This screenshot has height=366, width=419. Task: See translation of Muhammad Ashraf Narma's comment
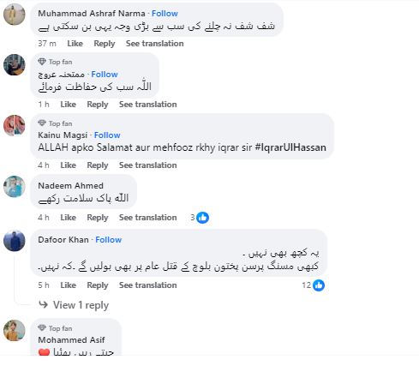click(x=155, y=44)
